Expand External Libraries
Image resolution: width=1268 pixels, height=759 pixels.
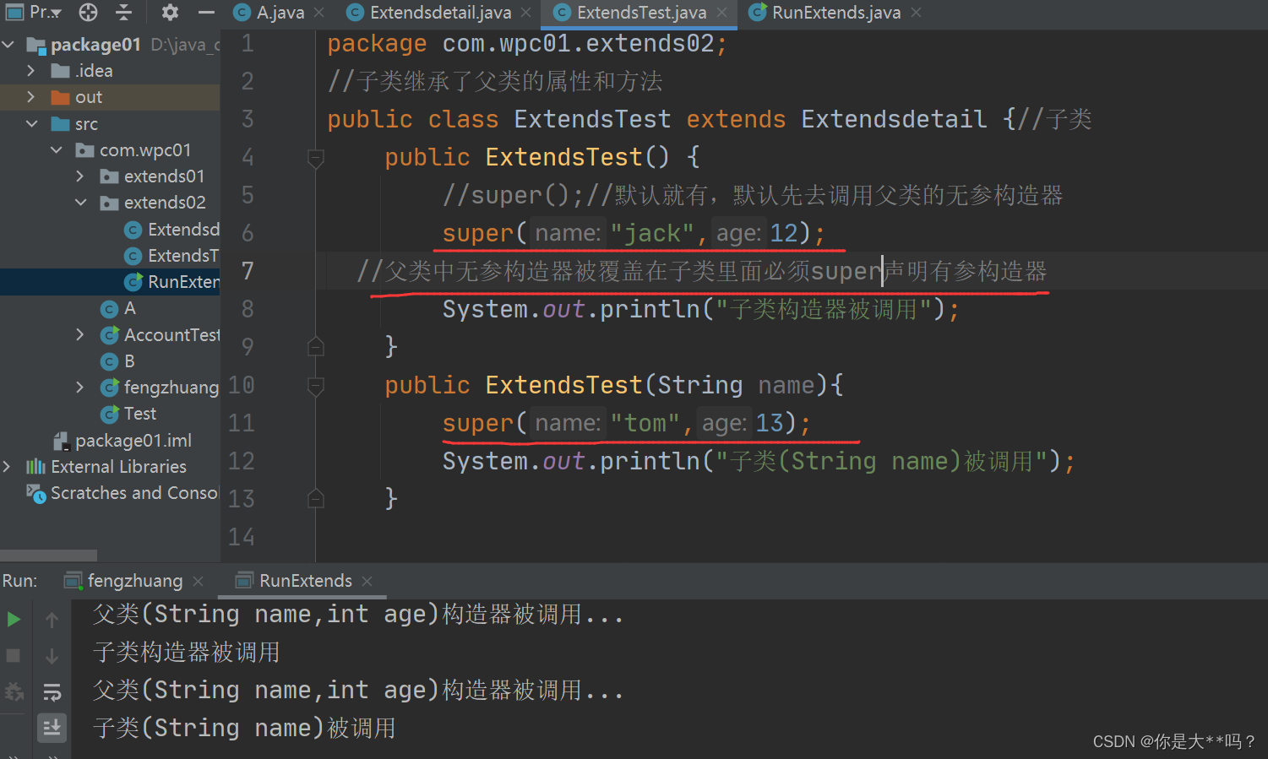click(x=7, y=467)
